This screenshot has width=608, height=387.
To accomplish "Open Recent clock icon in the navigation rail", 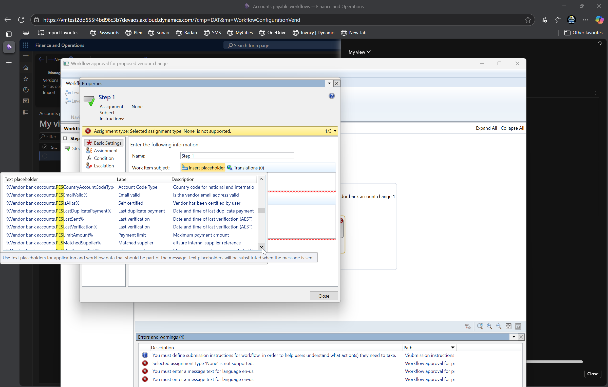I will (x=26, y=90).
